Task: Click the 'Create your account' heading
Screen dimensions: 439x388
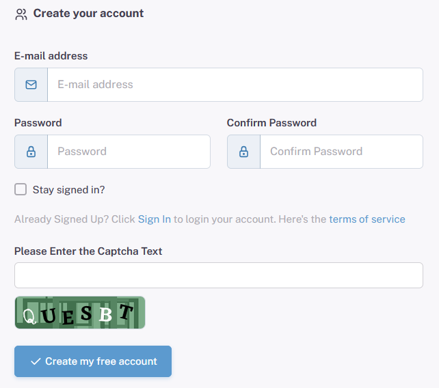Action: (x=88, y=14)
